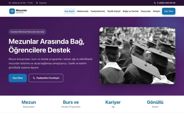The image size is (184, 115).
Task: Click the Gönüllü Katılım stat
Action: (155, 104)
